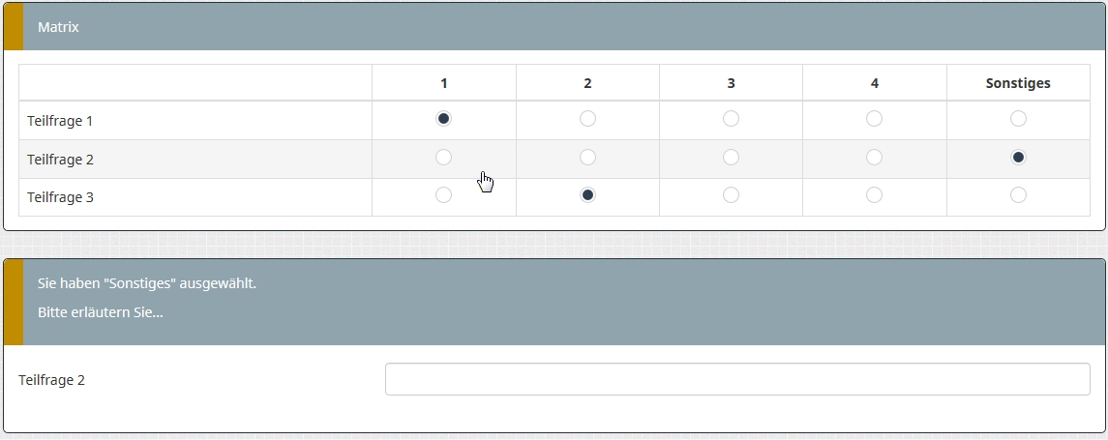Pick option 3 for Teilfrage 2
This screenshot has height=440, width=1108.
731,158
